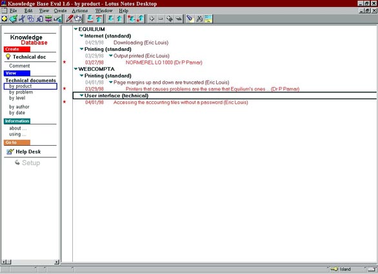
Task: Click the red pencil edit document icon
Action: pos(70,19)
